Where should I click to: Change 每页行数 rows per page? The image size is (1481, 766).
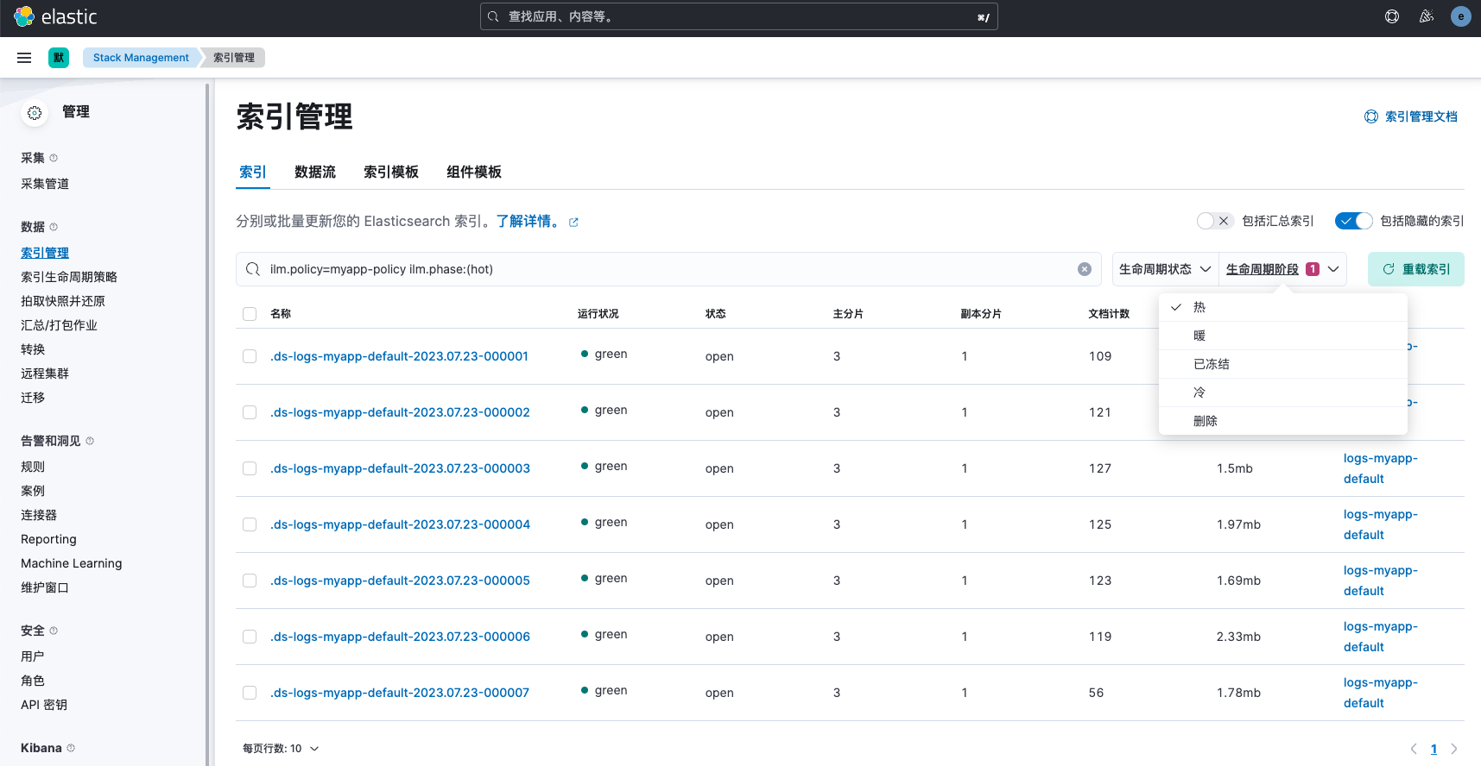point(281,749)
